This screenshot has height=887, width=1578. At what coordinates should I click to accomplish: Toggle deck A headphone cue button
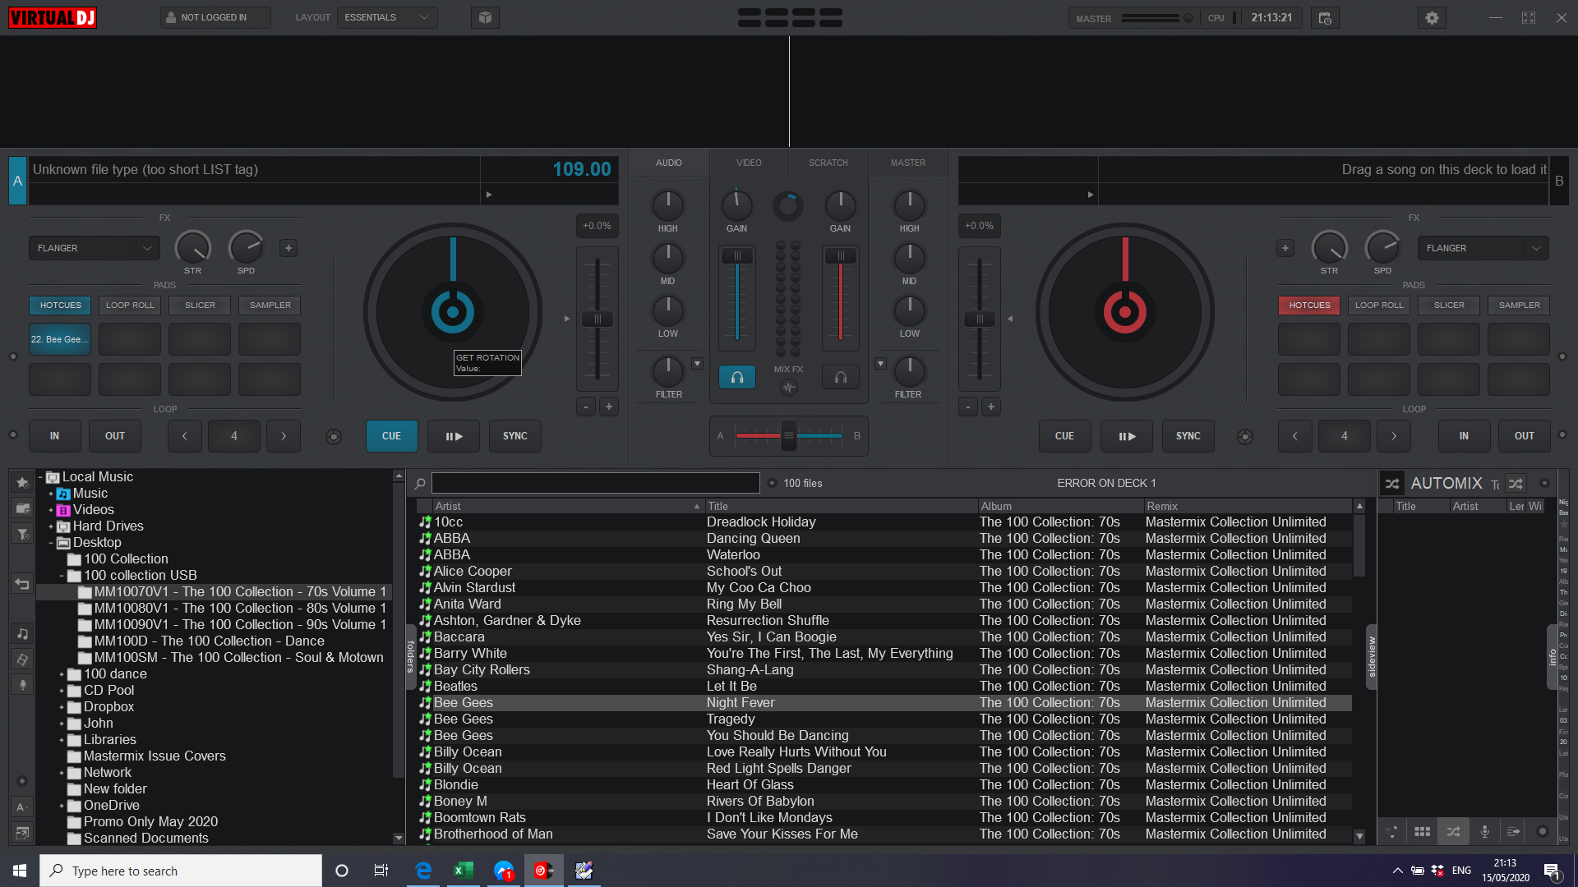pos(737,377)
